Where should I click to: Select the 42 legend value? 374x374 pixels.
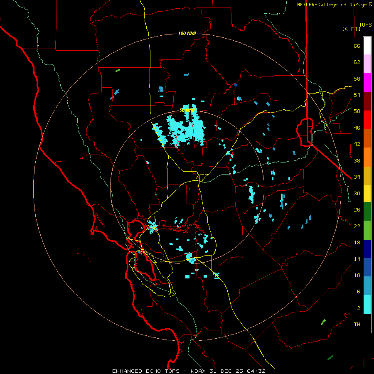[x=357, y=144]
